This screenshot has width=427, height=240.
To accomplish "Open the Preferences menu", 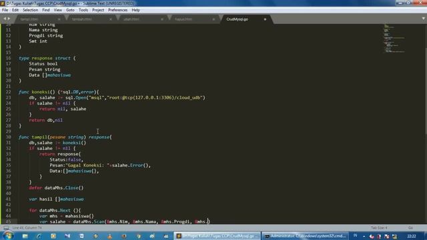I will click(x=117, y=10).
